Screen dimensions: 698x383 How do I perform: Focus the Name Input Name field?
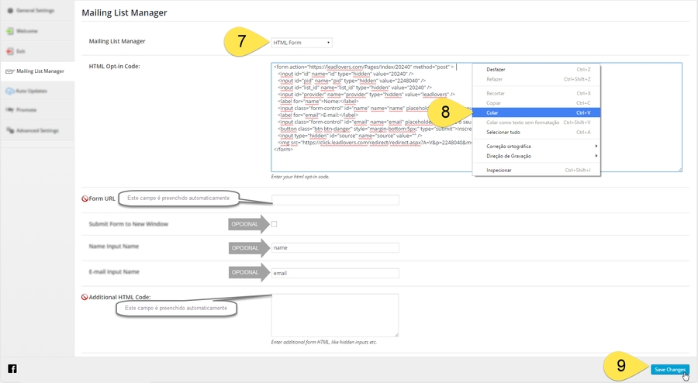click(x=335, y=248)
